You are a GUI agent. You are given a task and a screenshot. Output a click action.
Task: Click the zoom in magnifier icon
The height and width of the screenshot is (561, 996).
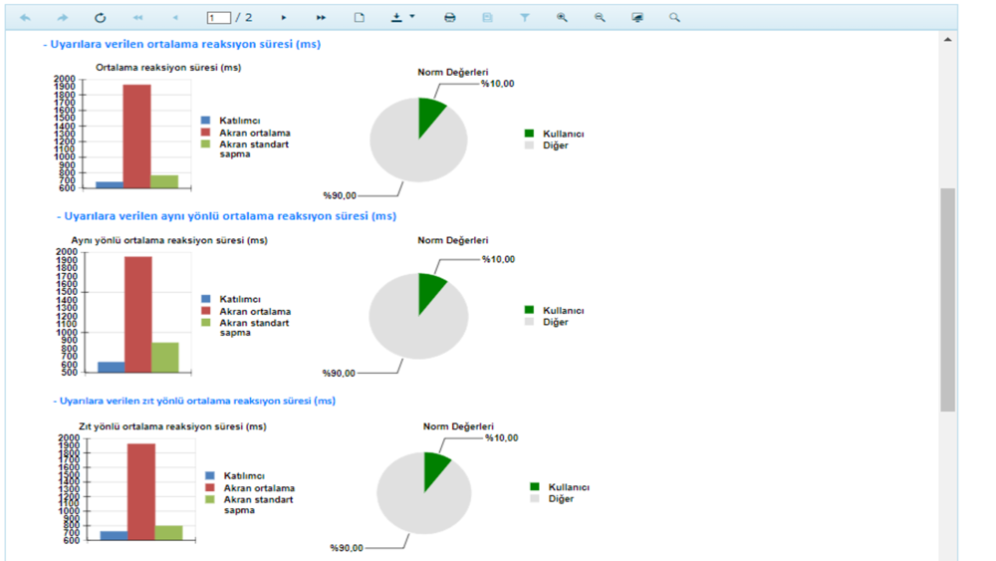(x=562, y=18)
